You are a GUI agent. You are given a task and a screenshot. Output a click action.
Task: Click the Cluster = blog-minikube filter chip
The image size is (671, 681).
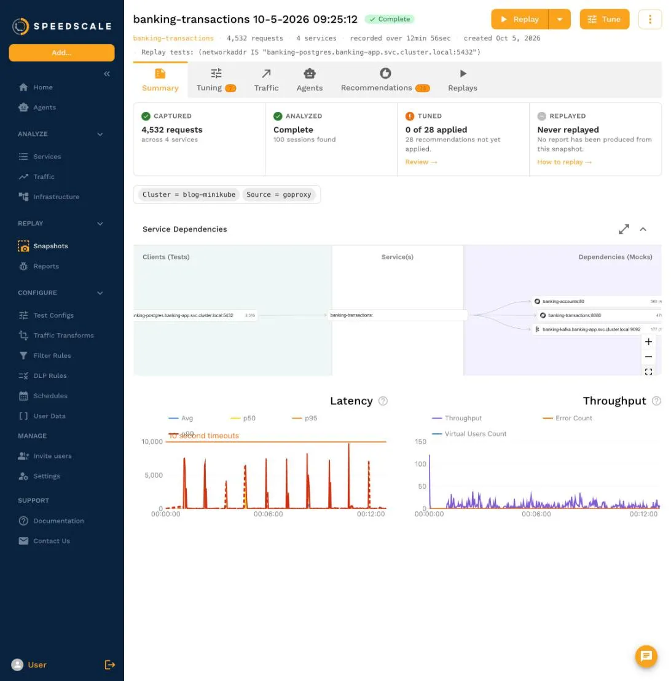point(189,195)
